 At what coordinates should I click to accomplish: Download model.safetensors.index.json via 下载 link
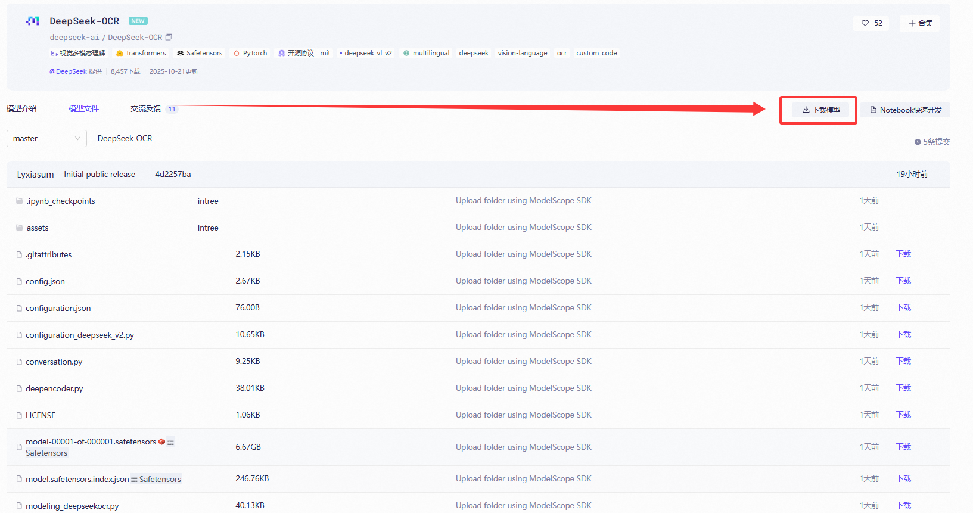[x=903, y=478]
